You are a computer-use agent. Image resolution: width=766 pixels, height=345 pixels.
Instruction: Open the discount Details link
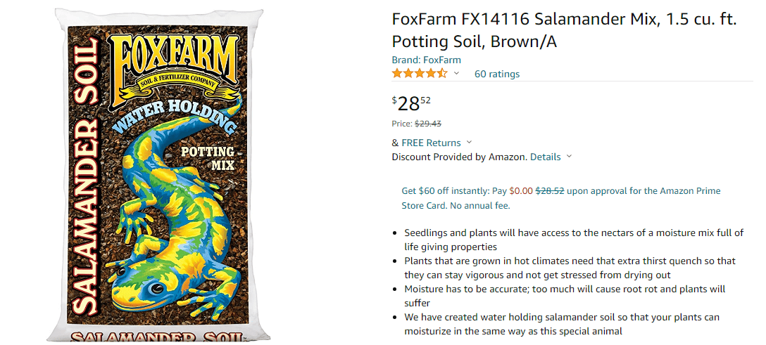pyautogui.click(x=545, y=157)
